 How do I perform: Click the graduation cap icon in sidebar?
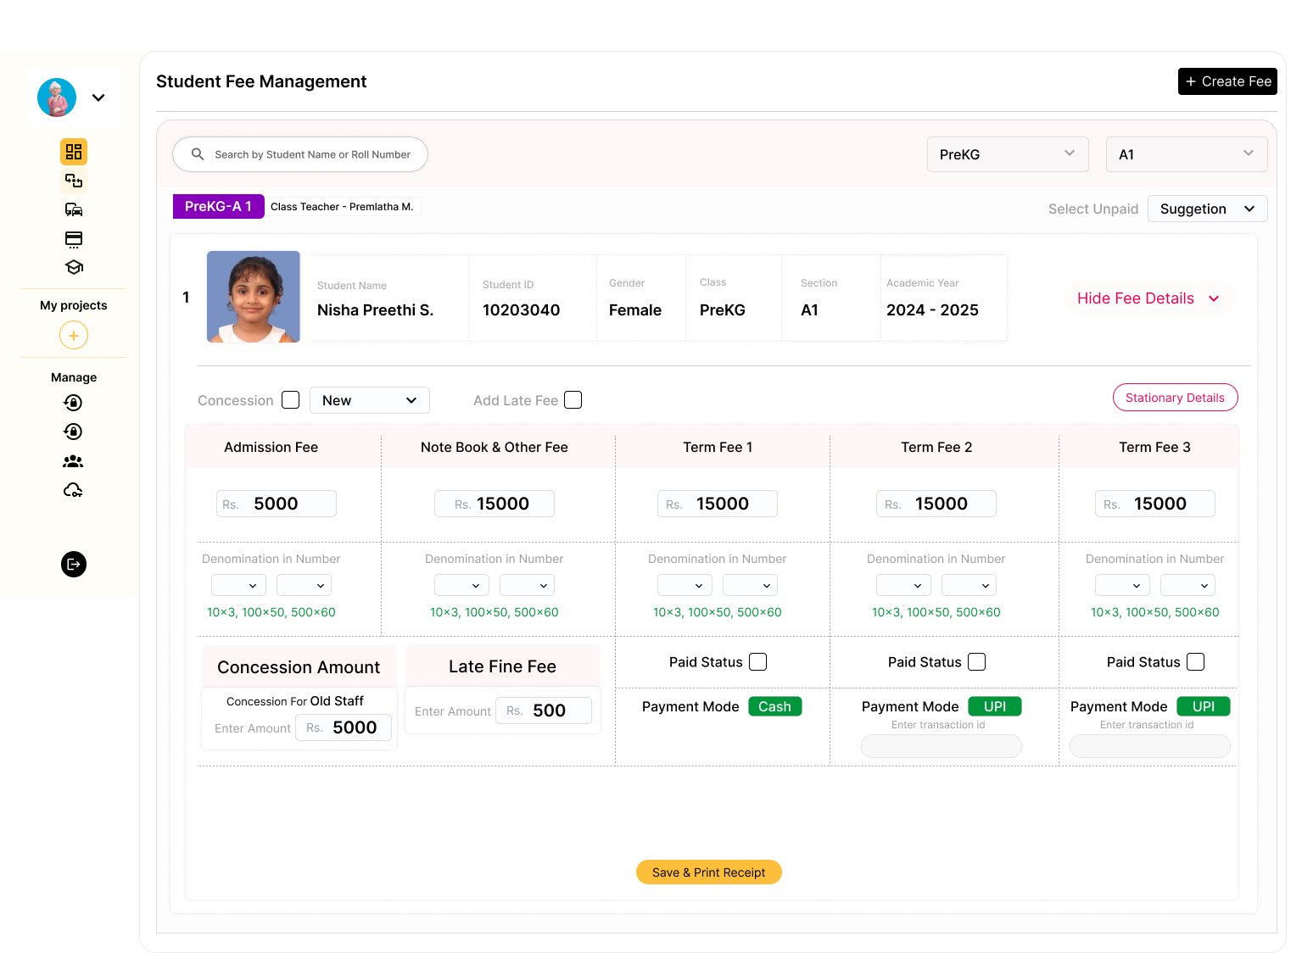pyautogui.click(x=74, y=267)
